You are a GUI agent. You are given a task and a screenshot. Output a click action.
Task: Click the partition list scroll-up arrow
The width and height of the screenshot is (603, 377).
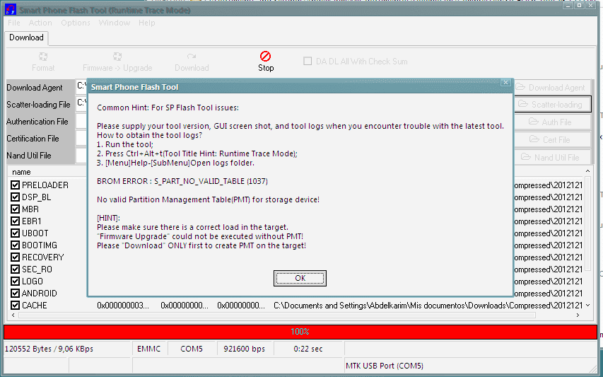(587, 171)
